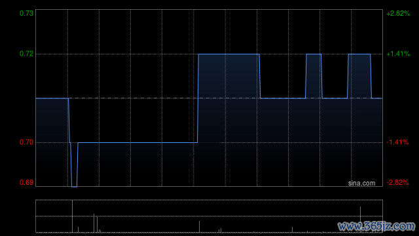This screenshot has height=236, width=419.
Task: Click the opening flat price segment
Action: [52, 98]
